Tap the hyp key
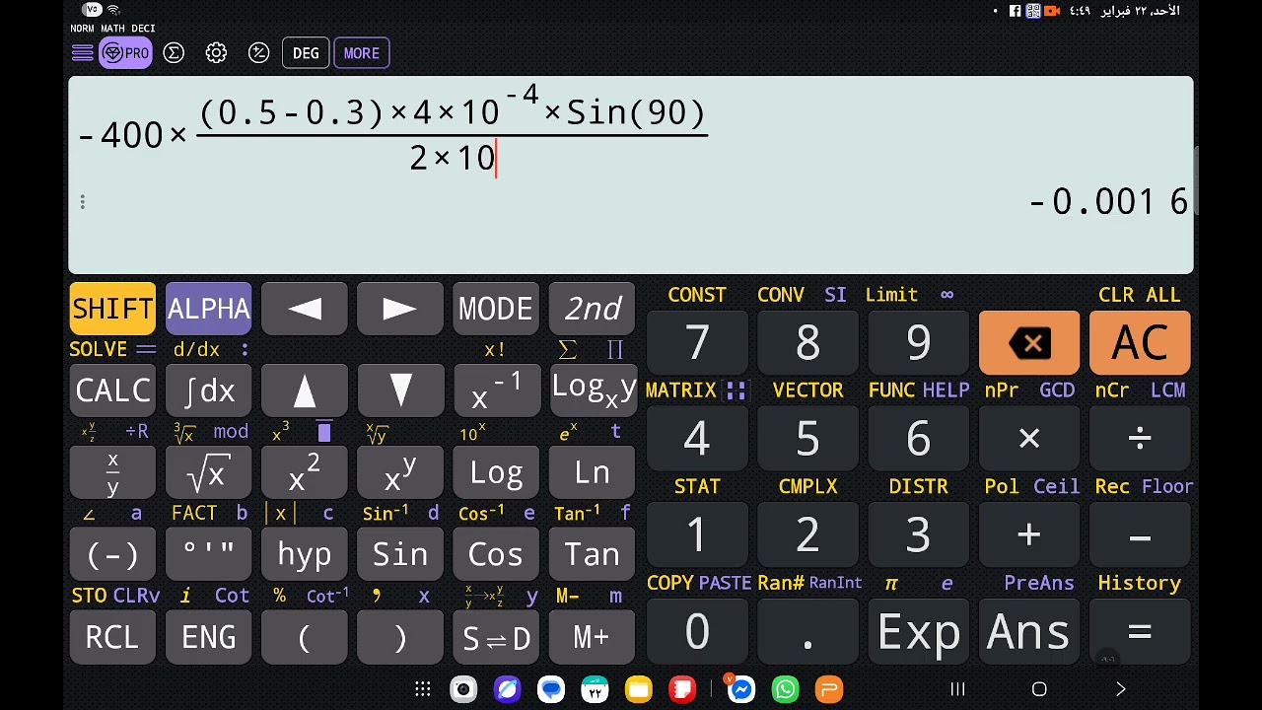Image resolution: width=1262 pixels, height=710 pixels. click(x=305, y=555)
